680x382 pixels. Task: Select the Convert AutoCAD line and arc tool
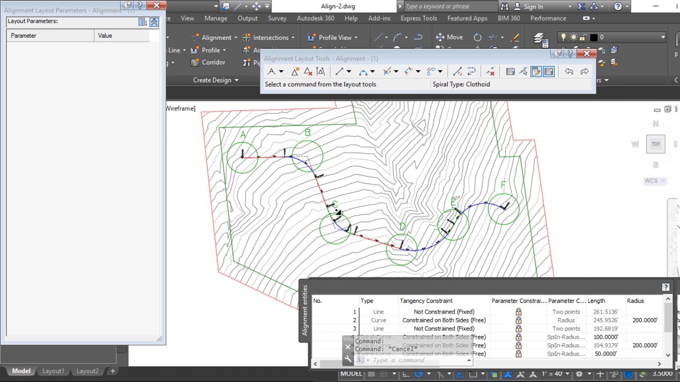coord(457,72)
